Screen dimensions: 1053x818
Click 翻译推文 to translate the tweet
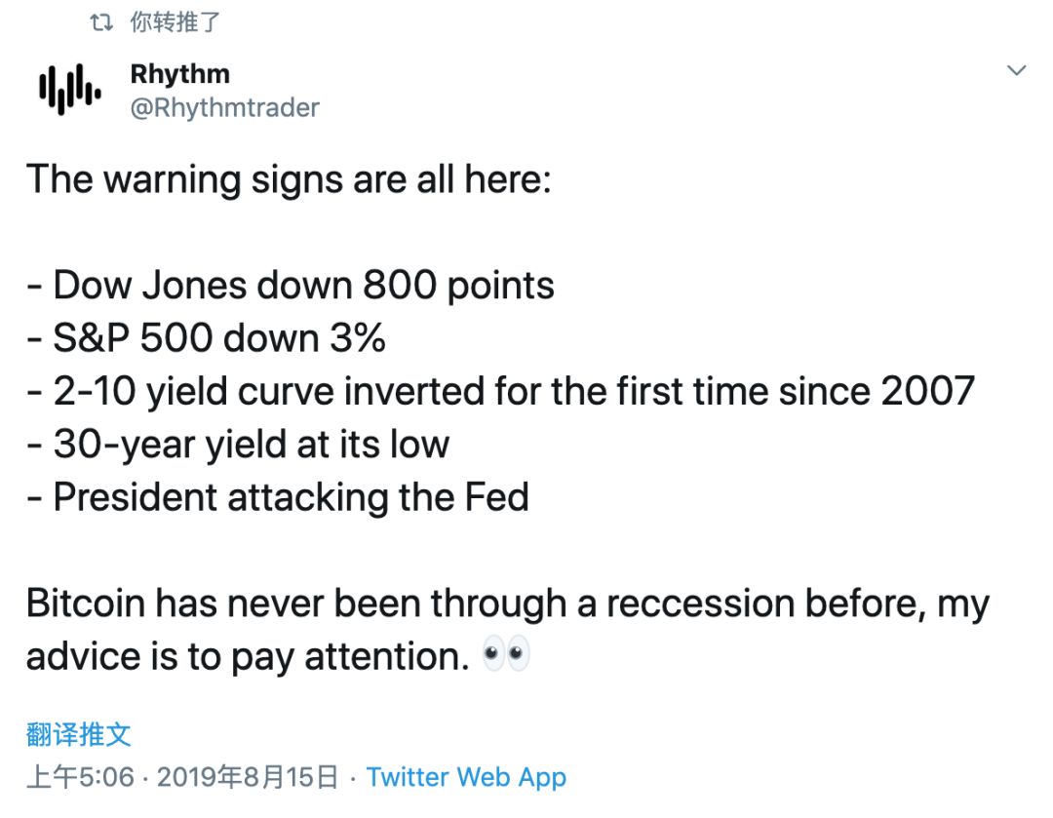(79, 734)
